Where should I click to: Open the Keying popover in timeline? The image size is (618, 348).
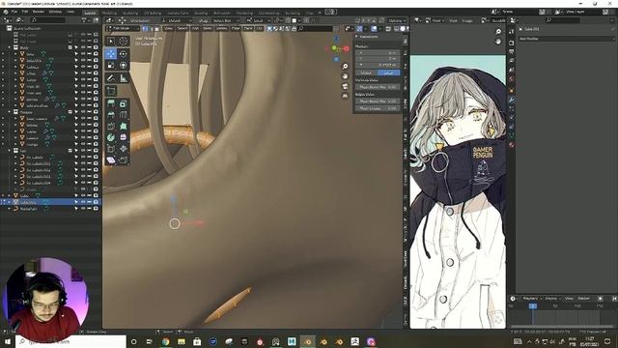point(552,299)
